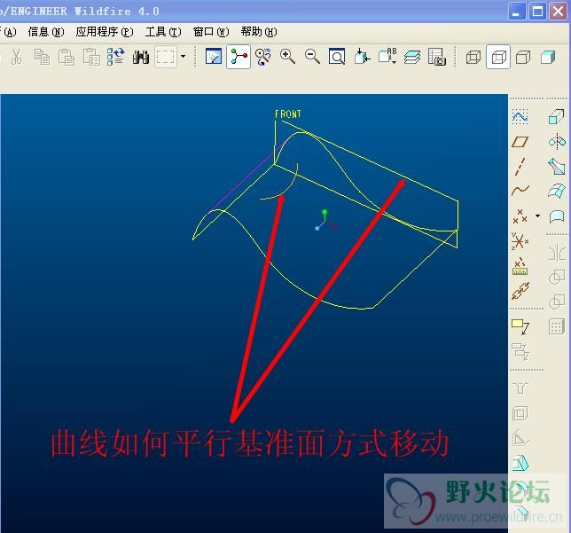Viewport: 571px width, 533px height.
Task: Select the dashed selection box tool
Action: 166,57
